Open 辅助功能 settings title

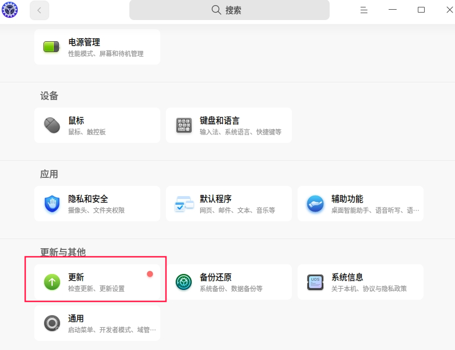tap(347, 199)
